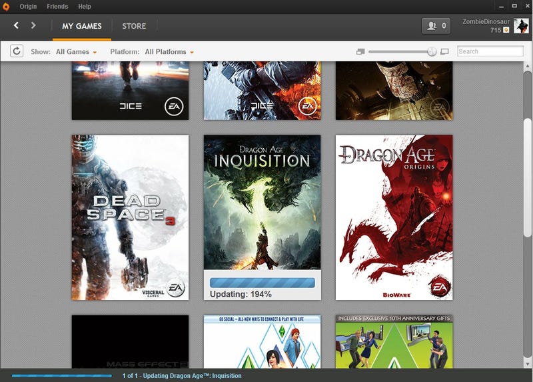Select The Sims Go Social game tile

(262, 341)
